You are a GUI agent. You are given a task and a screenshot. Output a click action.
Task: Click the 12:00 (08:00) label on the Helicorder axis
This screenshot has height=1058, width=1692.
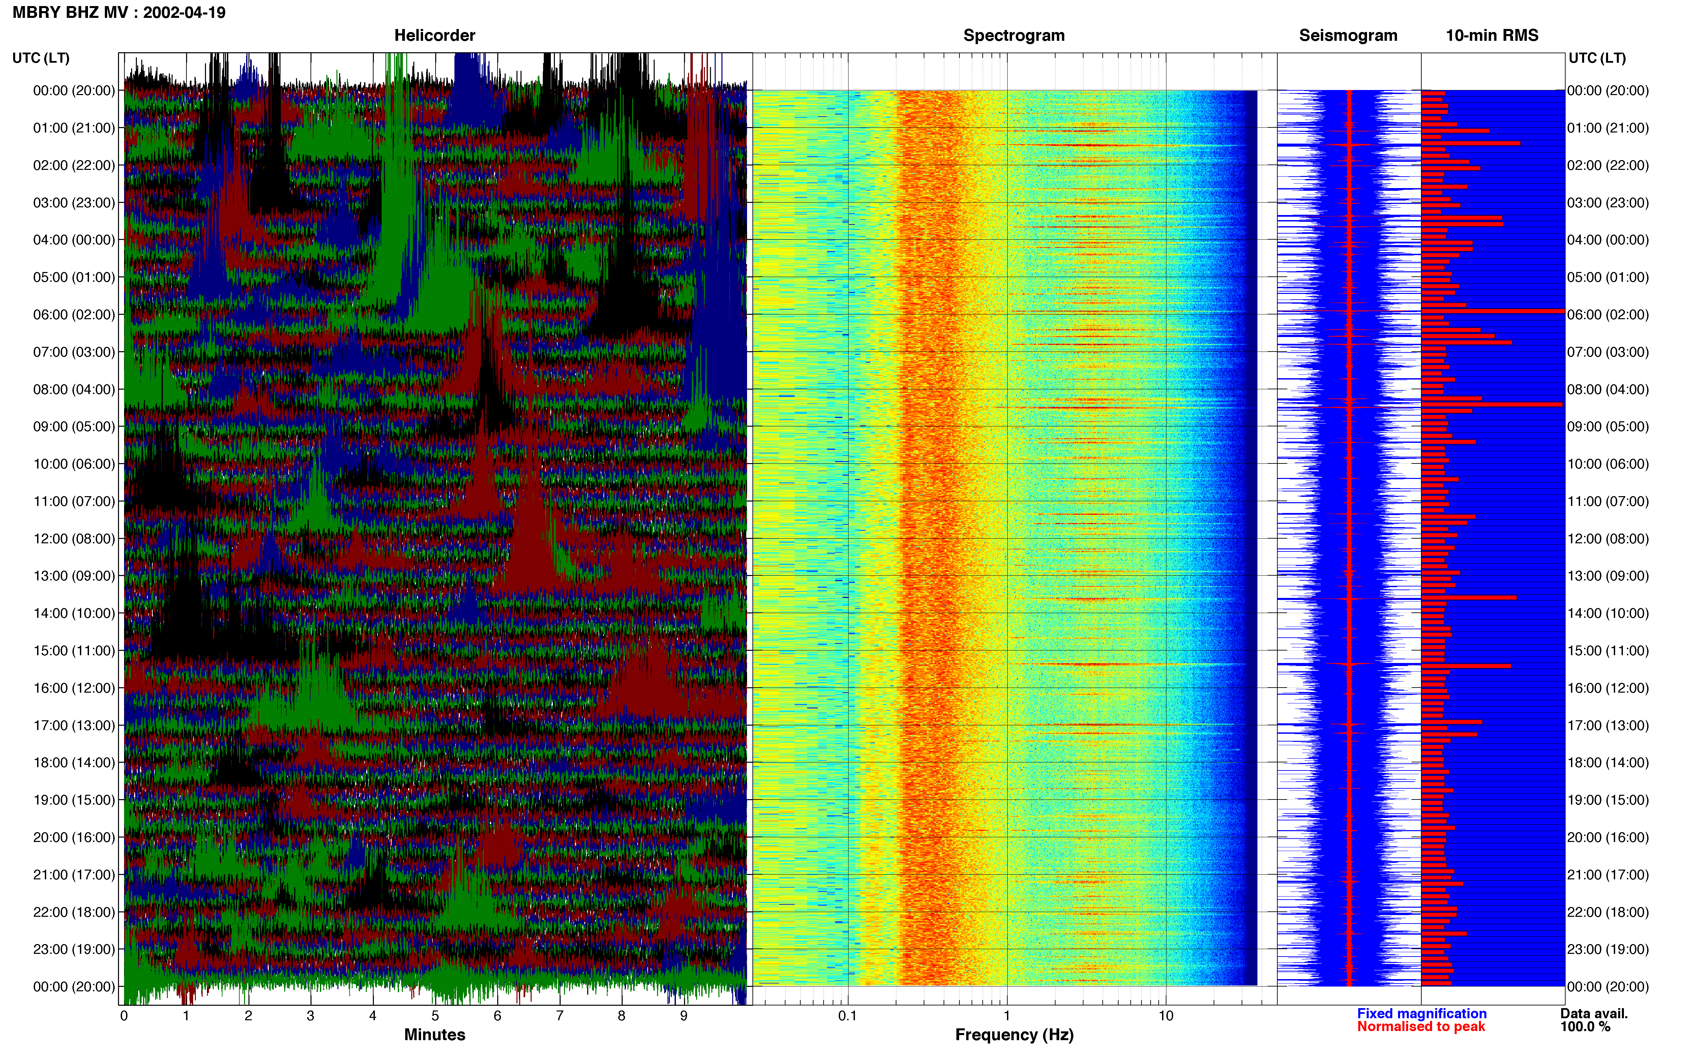point(74,539)
